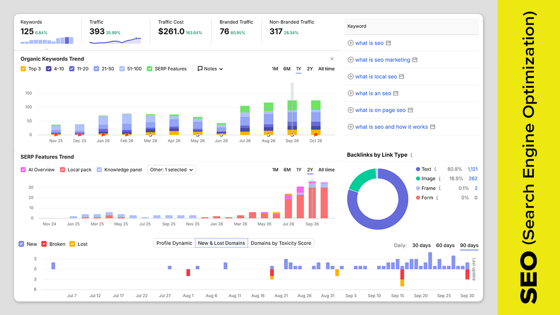Open the SERP snapshot icon after "what is an seo"

point(396,93)
